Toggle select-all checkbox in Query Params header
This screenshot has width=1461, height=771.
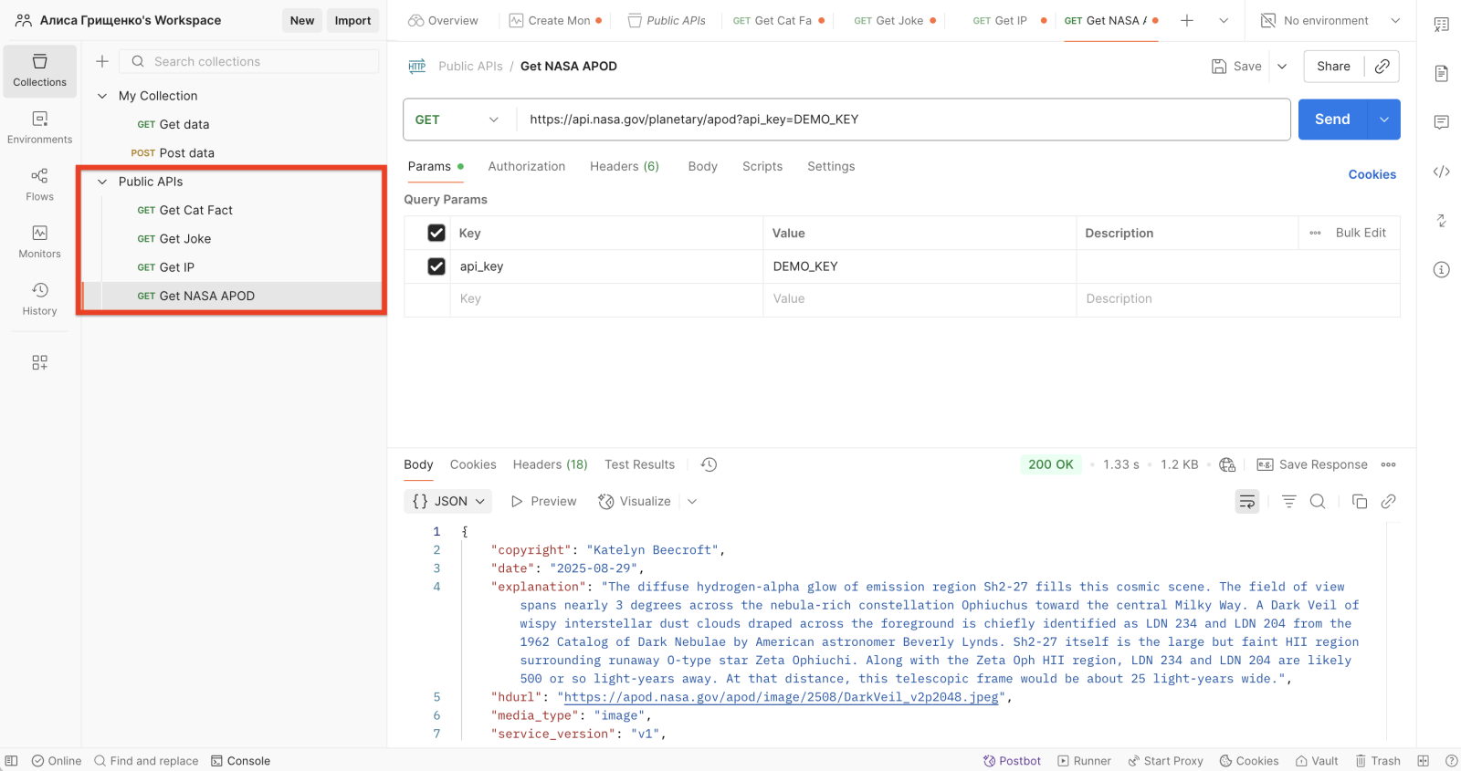[436, 233]
